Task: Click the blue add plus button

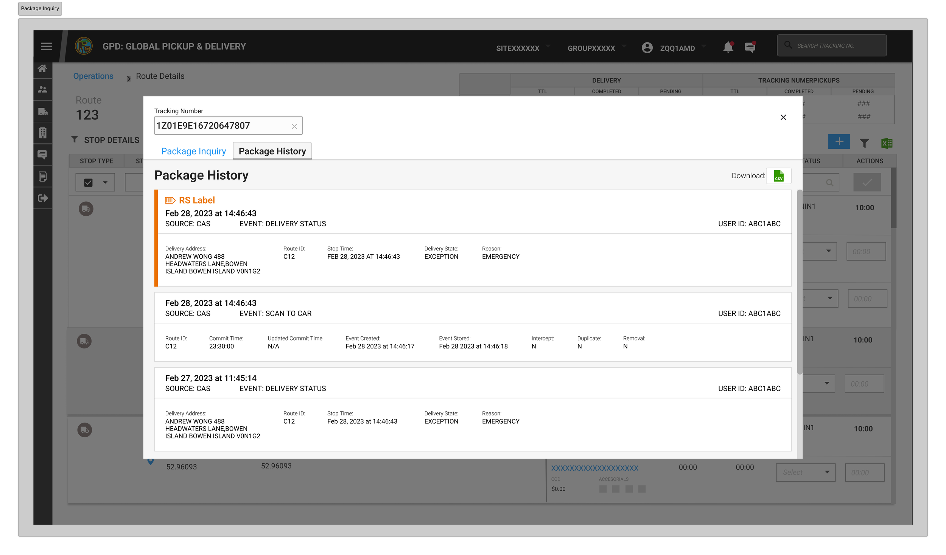Action: (839, 142)
